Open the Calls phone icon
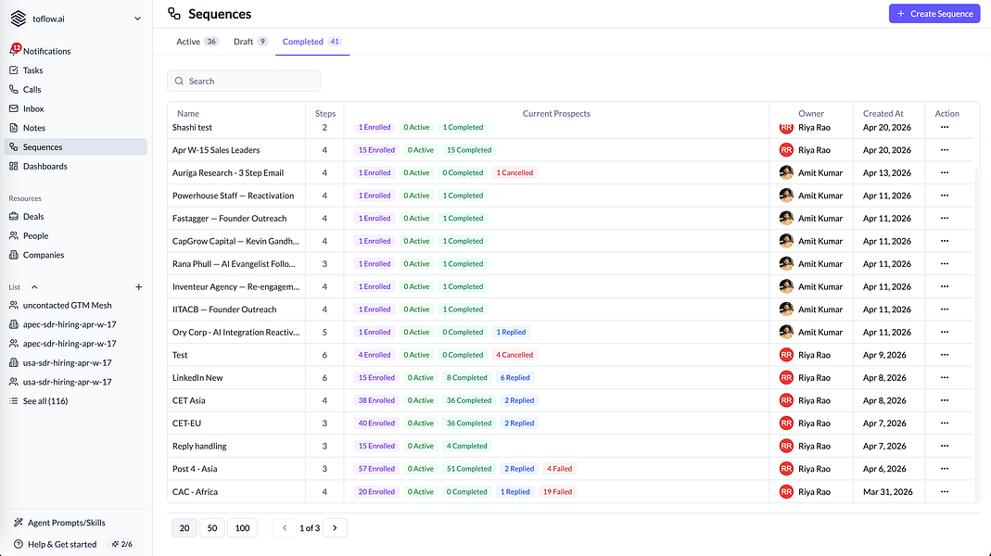The height and width of the screenshot is (556, 991). (x=14, y=89)
